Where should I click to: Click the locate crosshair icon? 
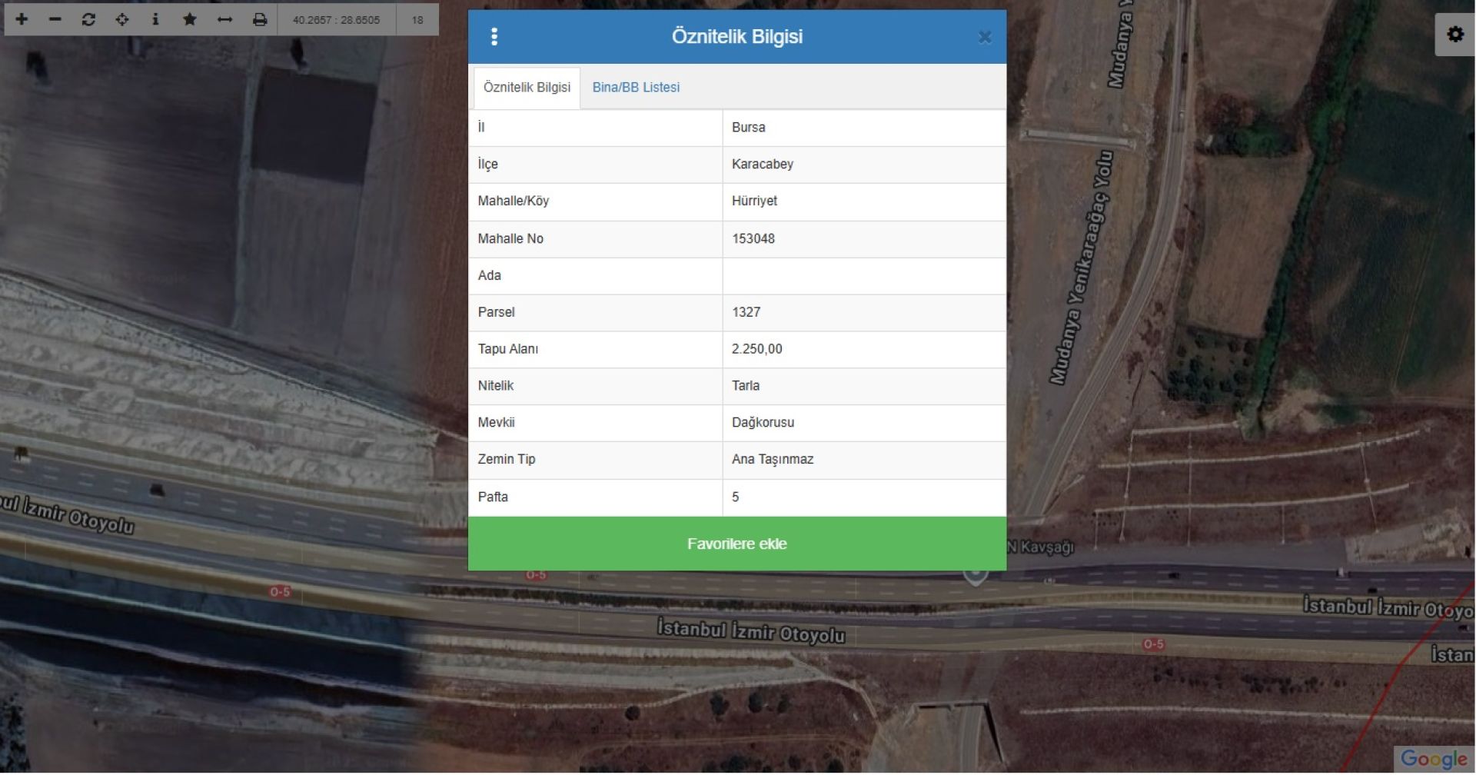pyautogui.click(x=122, y=19)
